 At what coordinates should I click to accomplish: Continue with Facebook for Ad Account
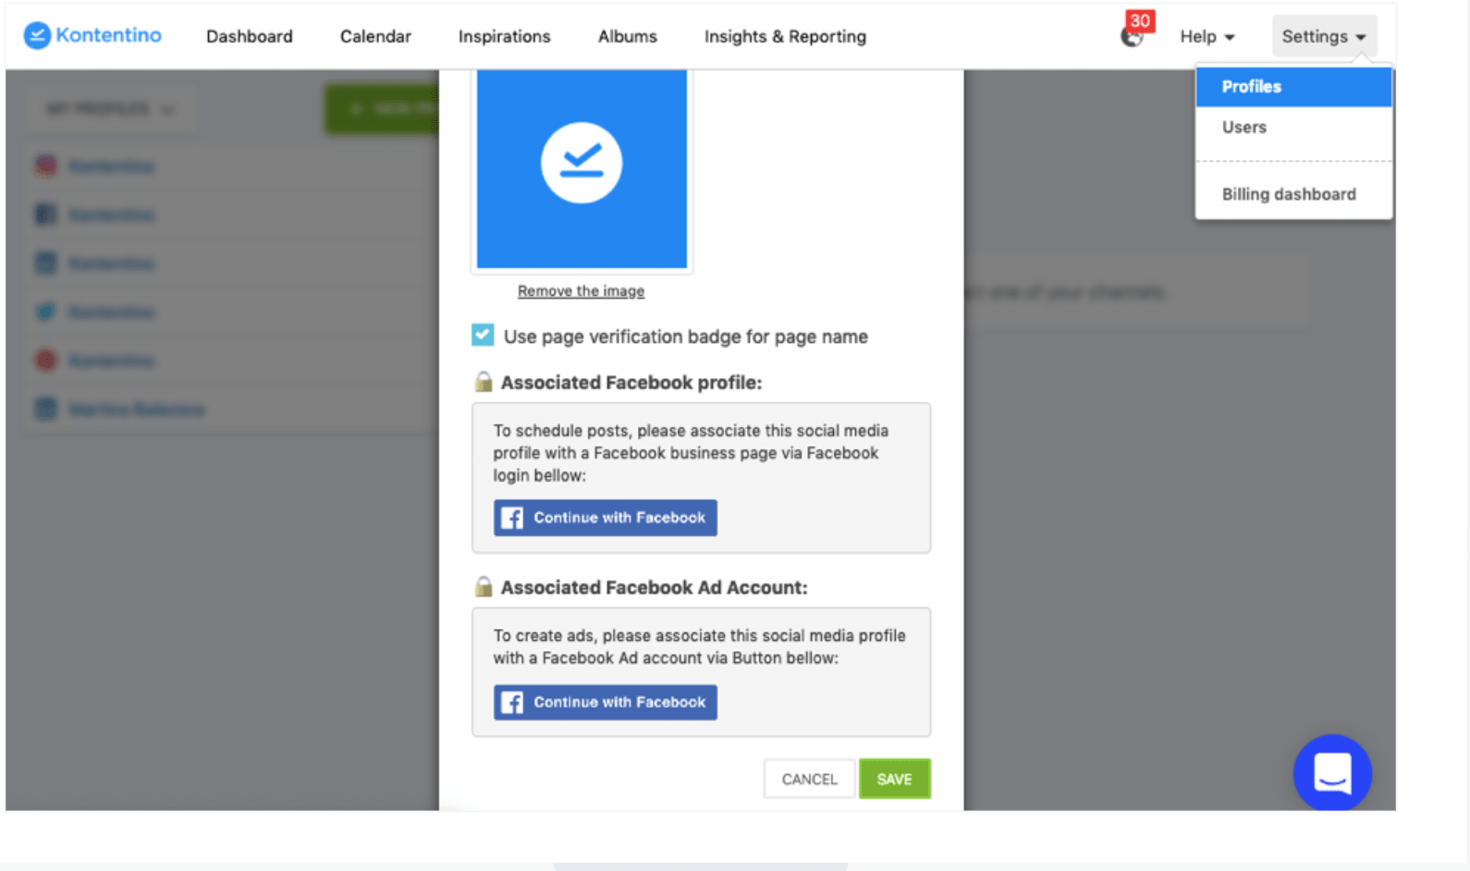point(606,703)
